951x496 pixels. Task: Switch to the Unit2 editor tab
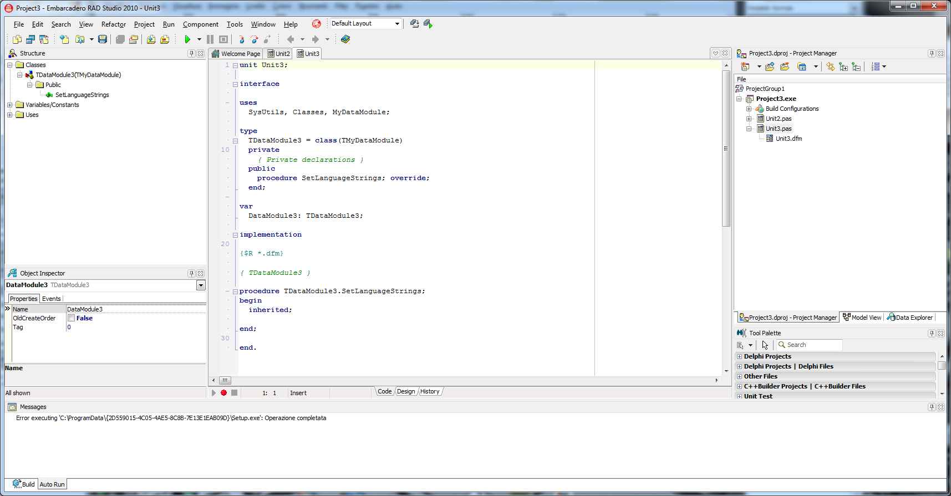(278, 54)
